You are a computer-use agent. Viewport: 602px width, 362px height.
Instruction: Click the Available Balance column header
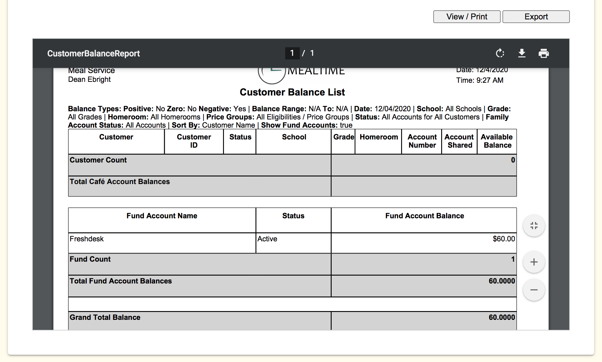coord(497,141)
